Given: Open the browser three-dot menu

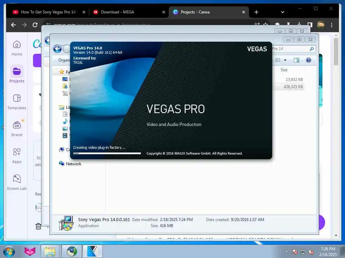Looking at the screenshot, I should (332, 25).
